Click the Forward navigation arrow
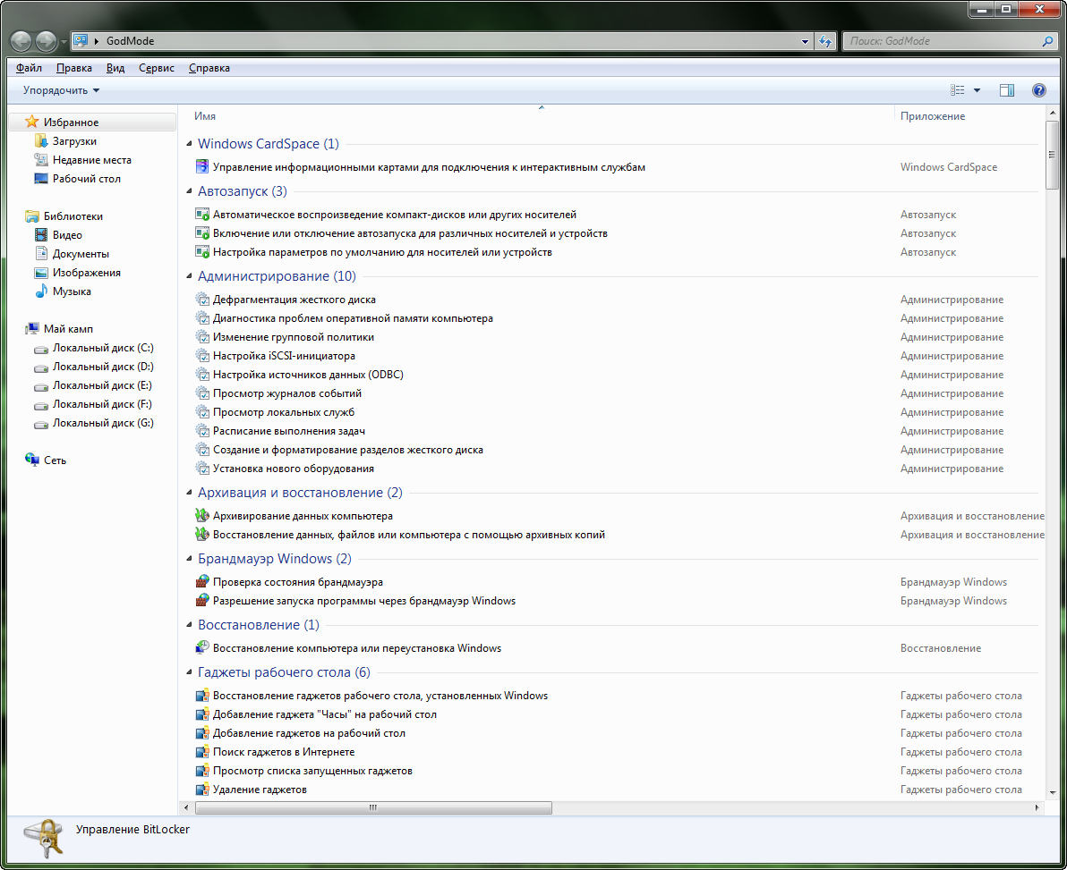This screenshot has height=870, width=1067. click(47, 41)
